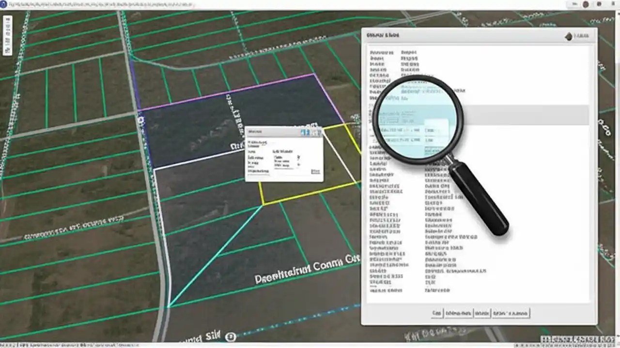Select the second blue icon in the popup toolbar
The width and height of the screenshot is (620, 348).
click(x=309, y=132)
